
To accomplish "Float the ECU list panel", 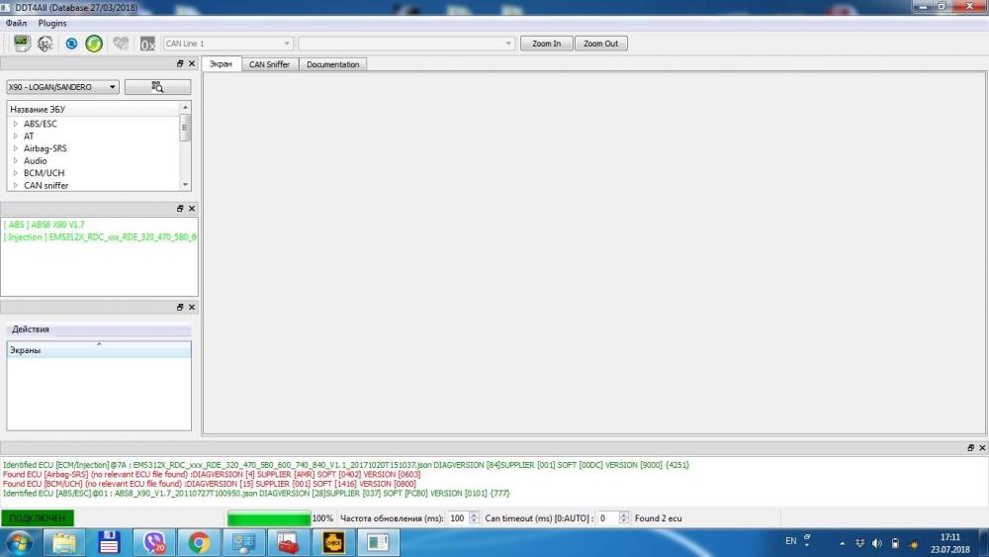I will tap(180, 63).
